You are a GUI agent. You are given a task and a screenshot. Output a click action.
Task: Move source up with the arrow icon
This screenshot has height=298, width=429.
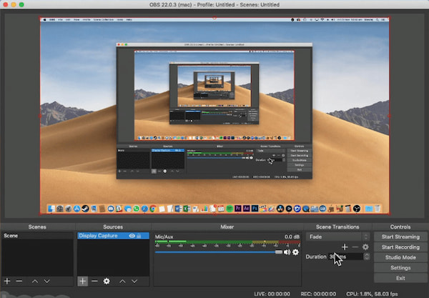click(x=122, y=282)
